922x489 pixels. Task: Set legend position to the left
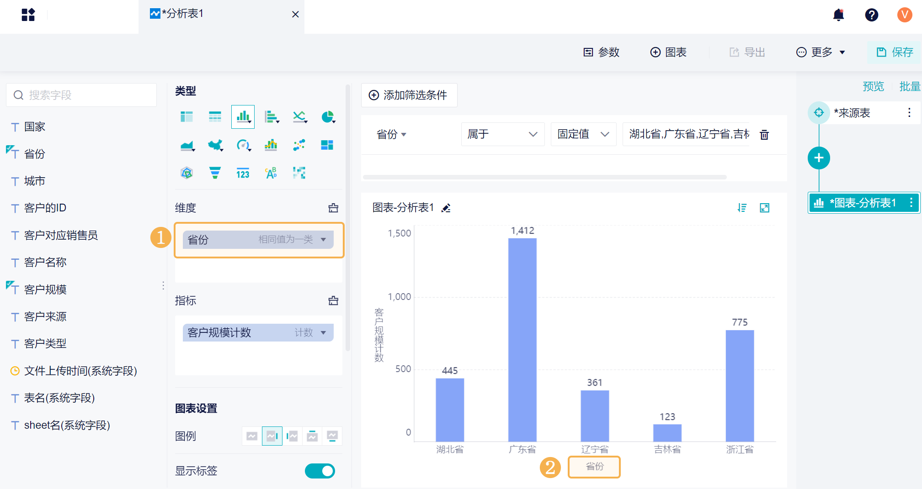pyautogui.click(x=292, y=436)
